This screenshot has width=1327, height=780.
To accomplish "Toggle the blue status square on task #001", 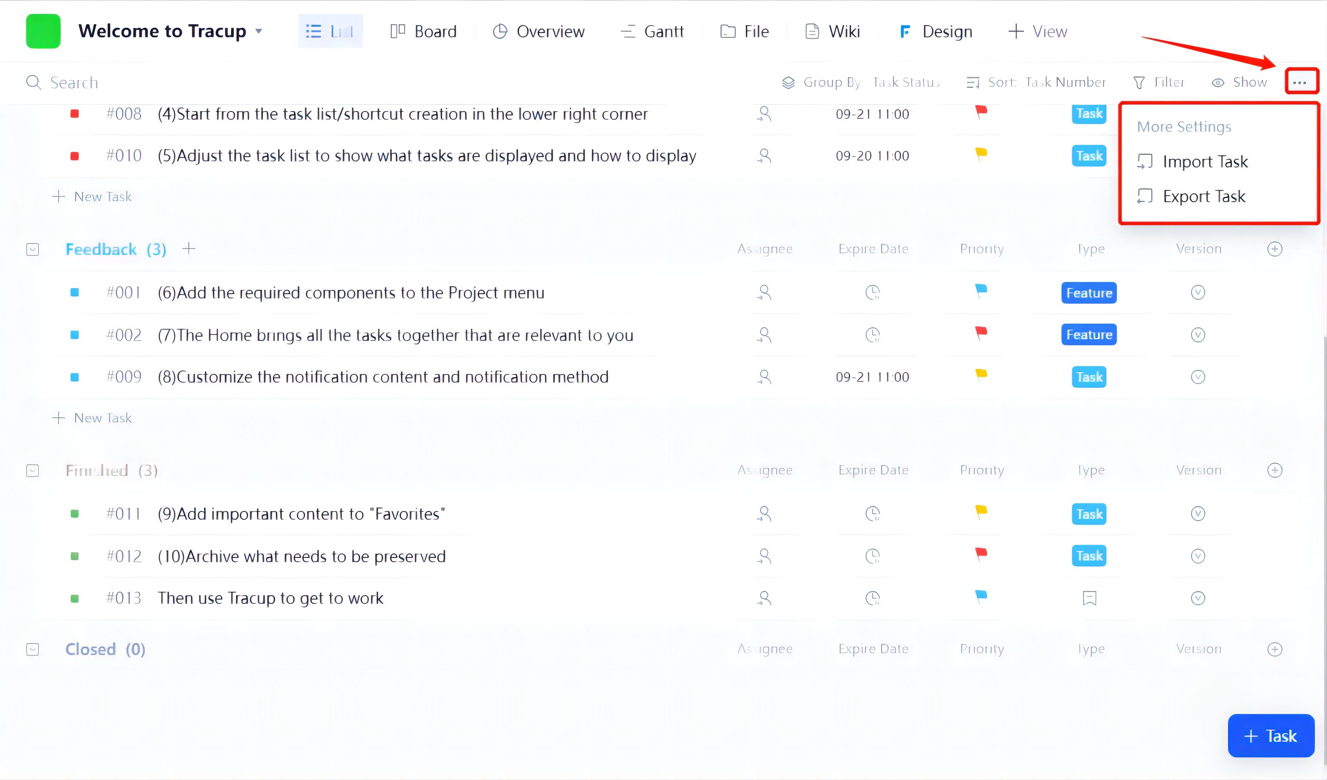I will tap(75, 293).
